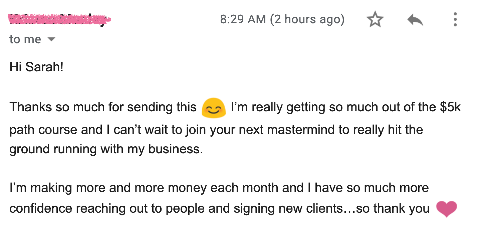
Task: Click the 'to me' recipient label
Action: pos(25,40)
